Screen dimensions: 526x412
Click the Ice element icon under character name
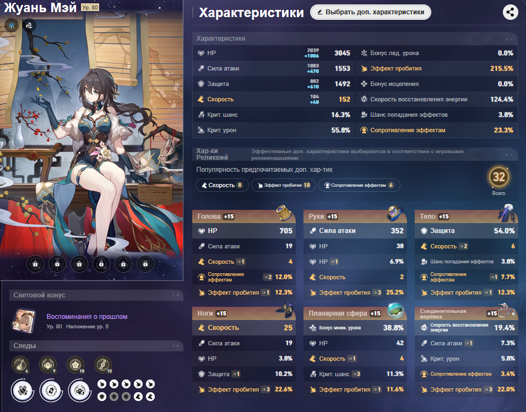(12, 25)
